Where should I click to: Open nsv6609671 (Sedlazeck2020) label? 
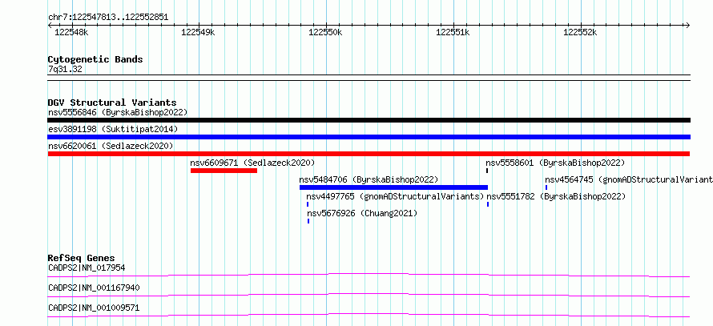[252, 163]
